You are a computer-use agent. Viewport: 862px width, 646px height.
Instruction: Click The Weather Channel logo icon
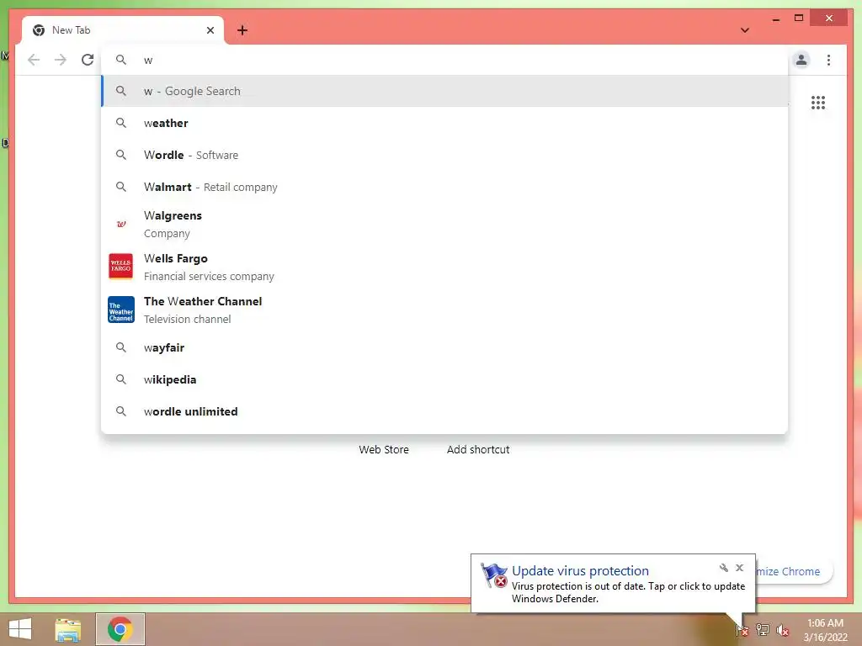(x=121, y=310)
